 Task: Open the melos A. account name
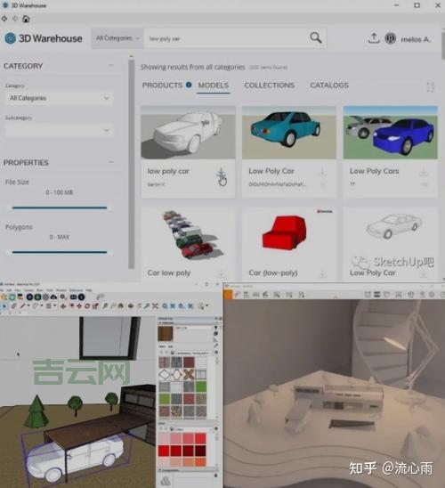tap(416, 39)
